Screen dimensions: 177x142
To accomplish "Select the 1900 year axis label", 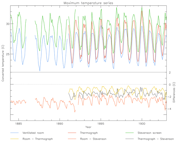I will pyautogui.click(x=142, y=123).
